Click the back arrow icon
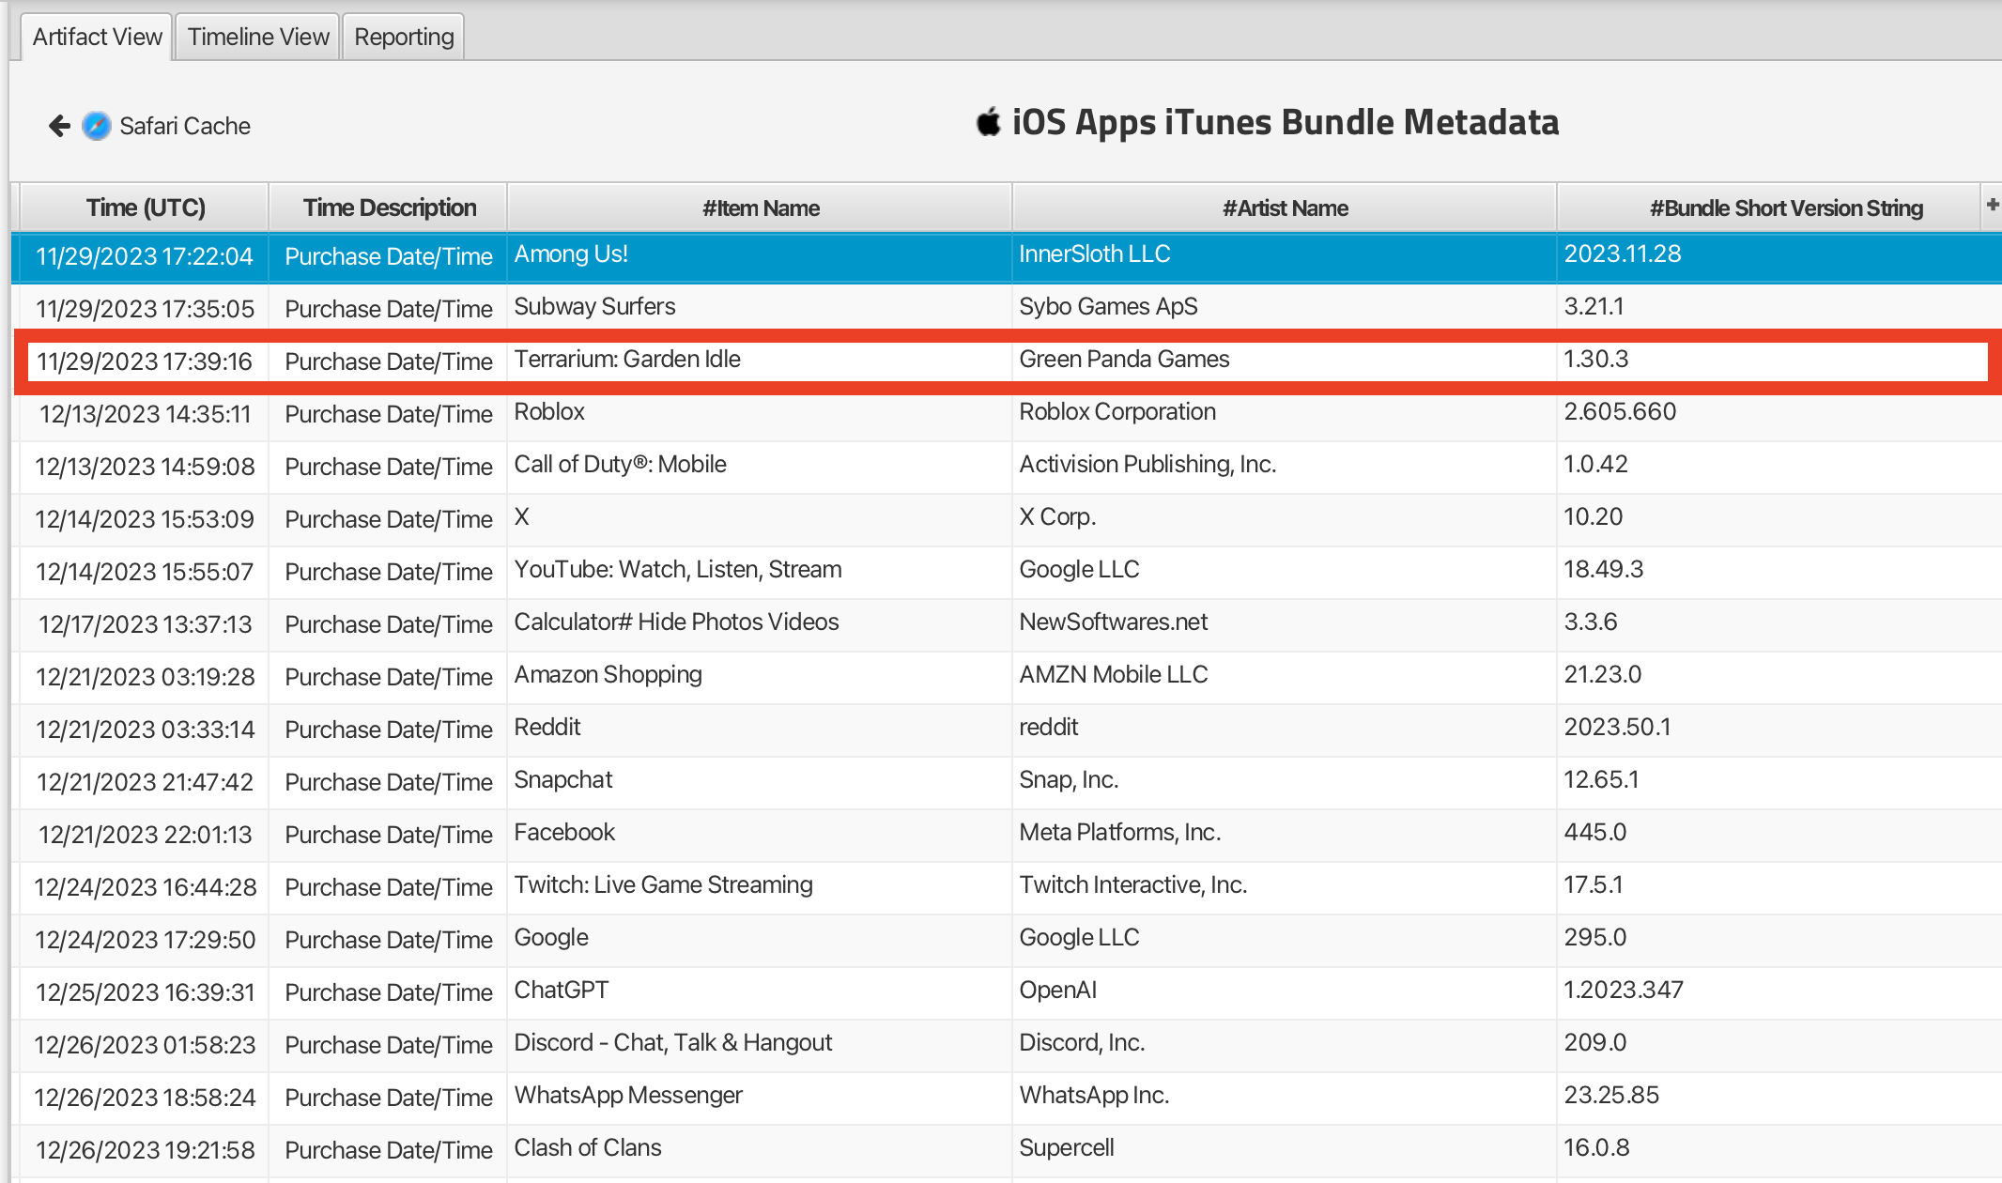The width and height of the screenshot is (2002, 1183). (x=59, y=126)
